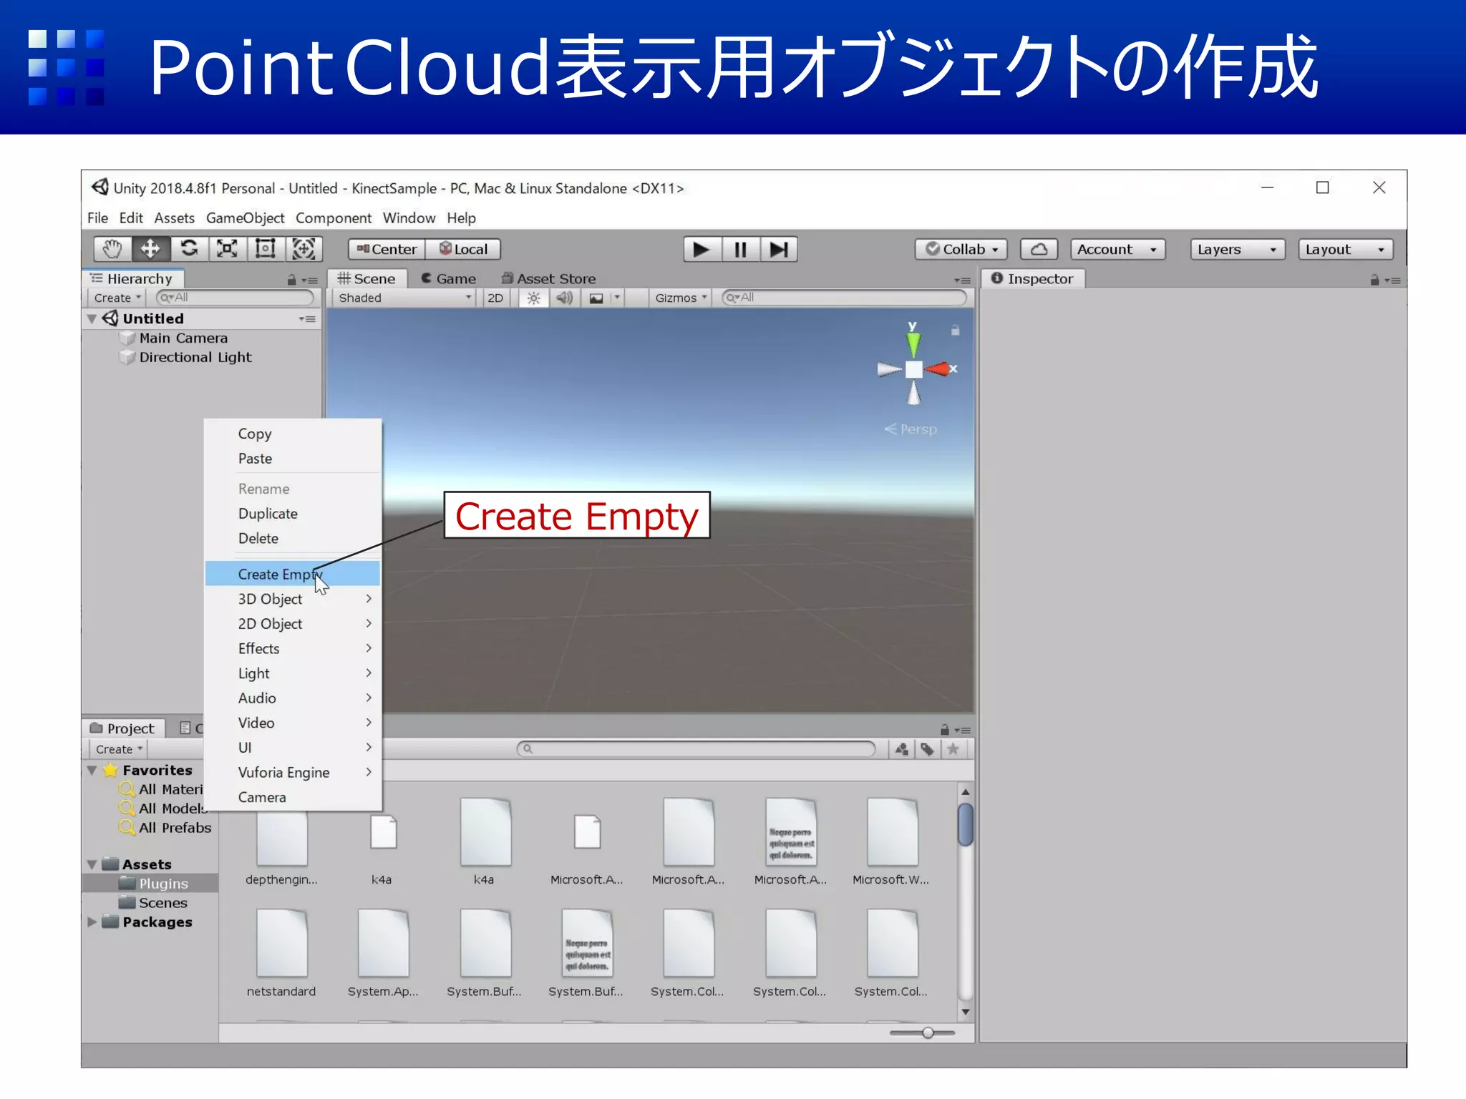Open the 3D Object submenu
Screen dimensions: 1466x1099
point(293,599)
